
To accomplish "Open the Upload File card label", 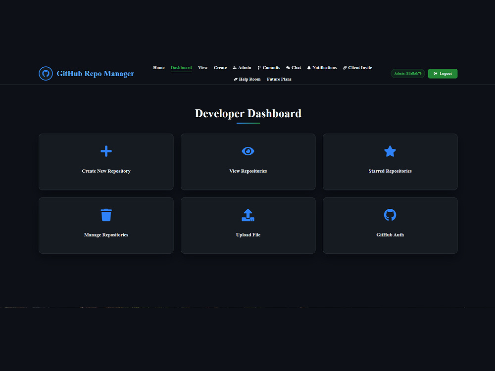I will [x=248, y=234].
